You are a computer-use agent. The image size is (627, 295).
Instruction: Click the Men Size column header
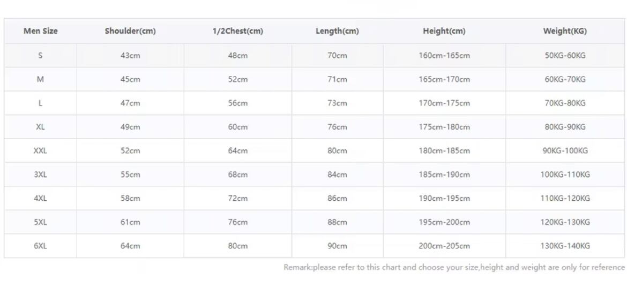[40, 31]
